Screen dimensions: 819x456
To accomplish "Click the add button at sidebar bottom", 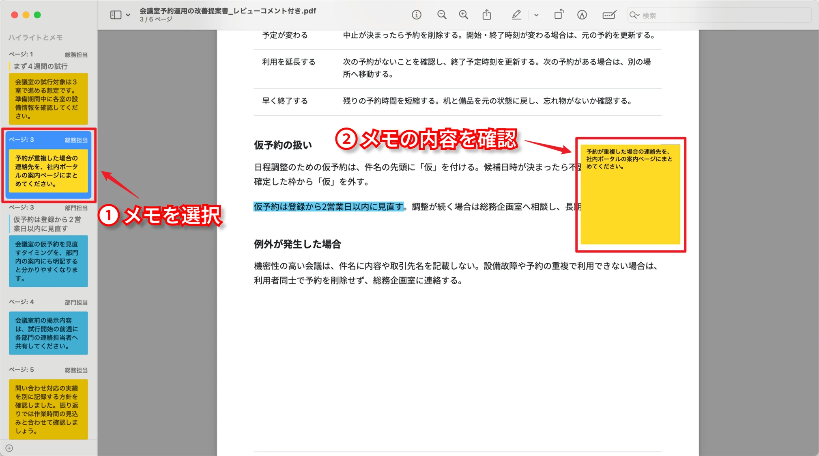I will (9, 448).
